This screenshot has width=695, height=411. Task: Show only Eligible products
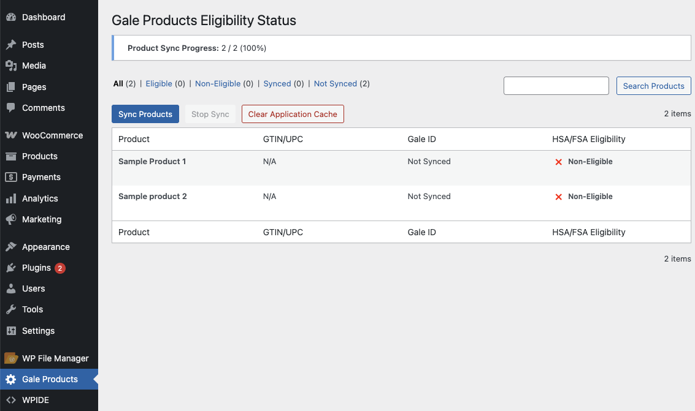pos(159,84)
